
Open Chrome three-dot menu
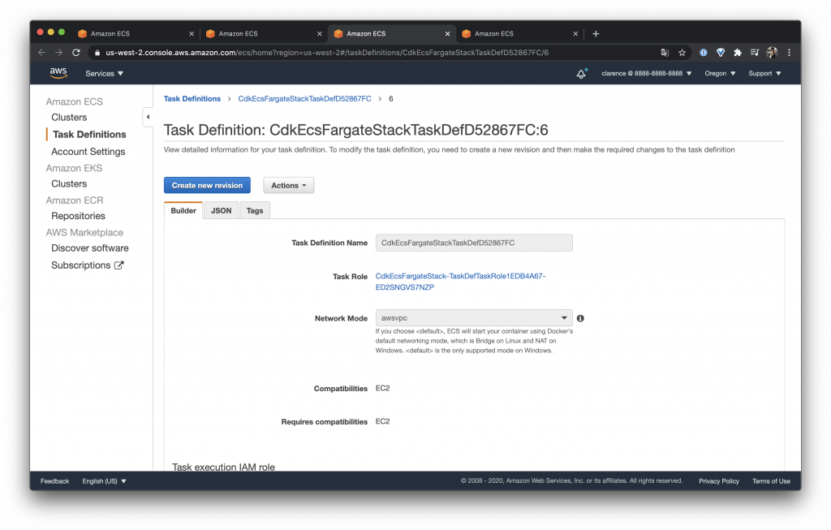[x=789, y=53]
